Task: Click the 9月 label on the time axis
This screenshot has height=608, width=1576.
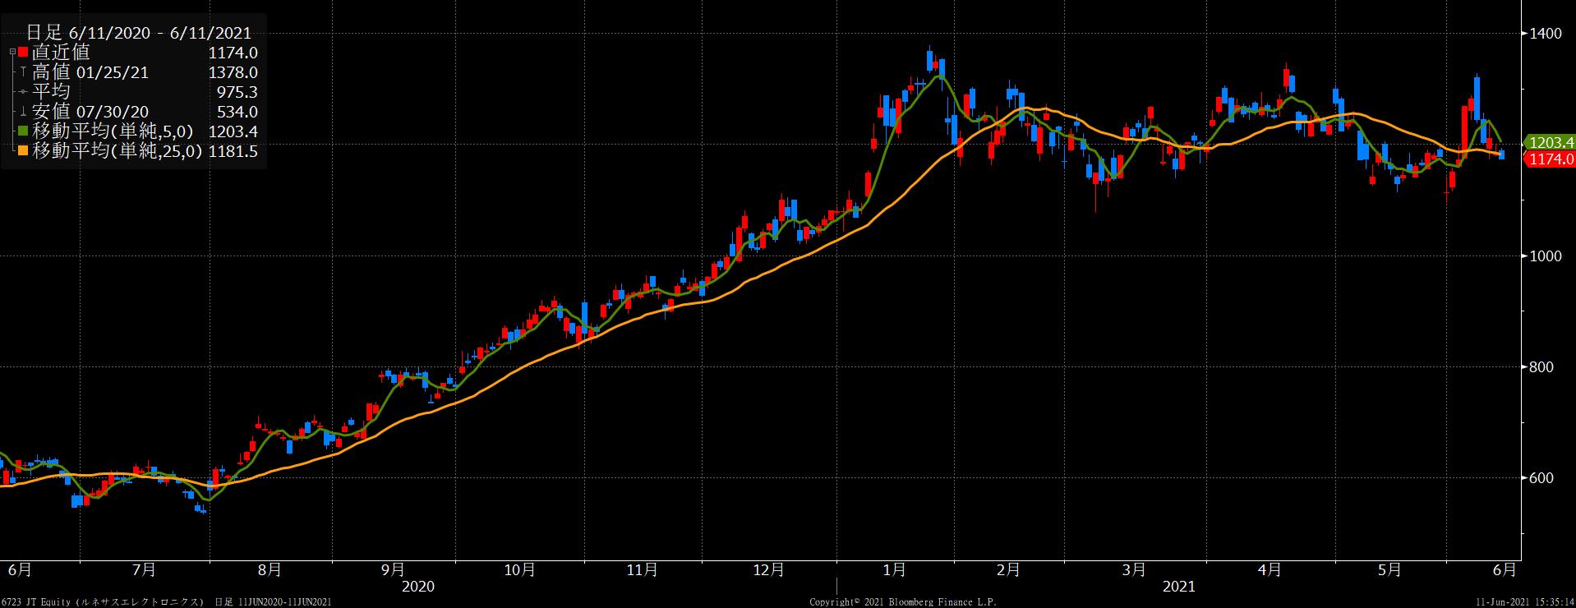Action: pyautogui.click(x=393, y=569)
